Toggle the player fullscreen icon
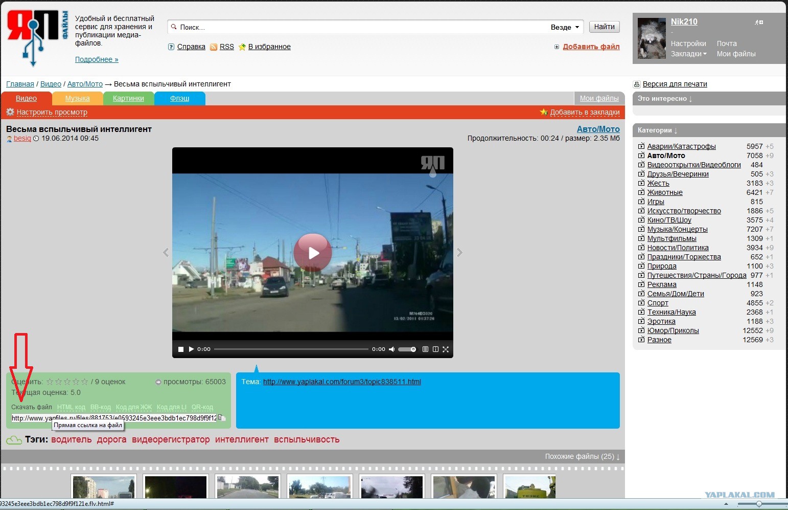This screenshot has height=510, width=788. 446,349
